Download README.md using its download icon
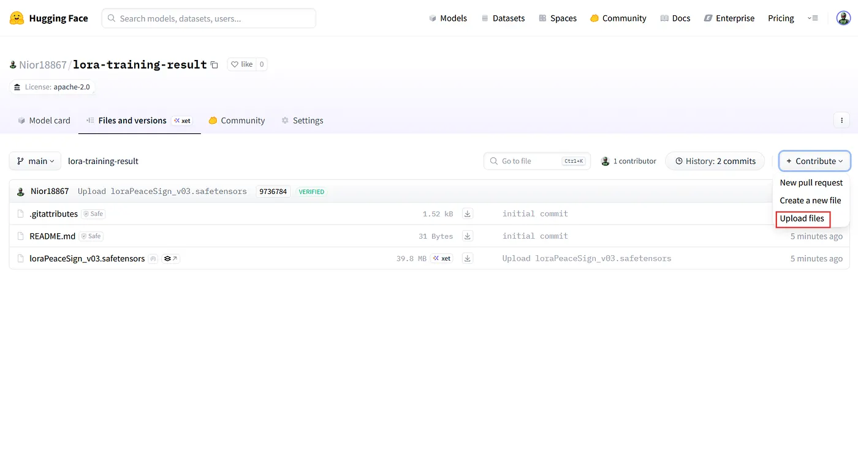Image resolution: width=858 pixels, height=459 pixels. [x=468, y=236]
